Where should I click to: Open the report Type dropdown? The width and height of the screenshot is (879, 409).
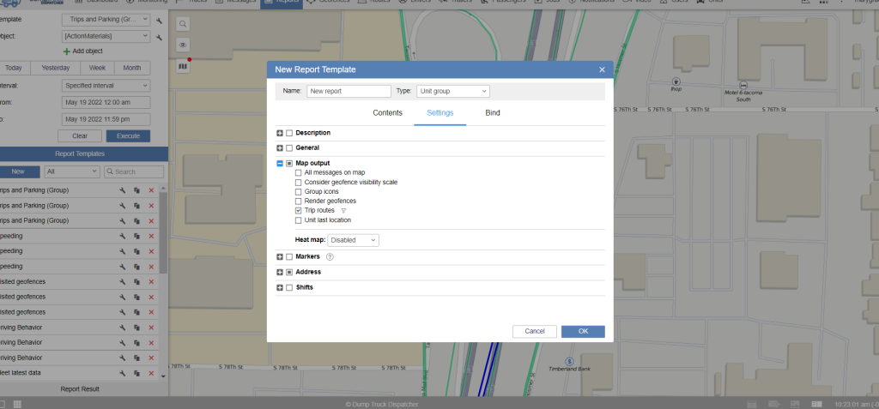[452, 91]
